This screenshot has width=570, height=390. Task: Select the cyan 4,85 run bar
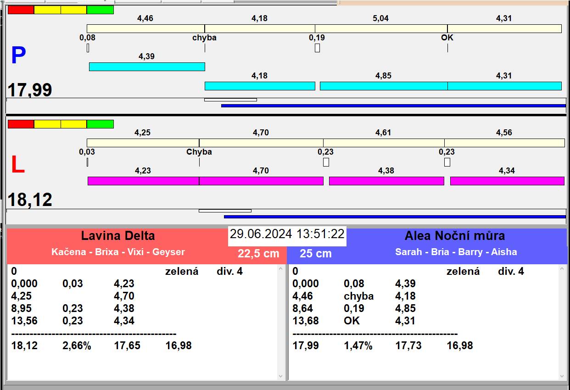click(x=383, y=86)
